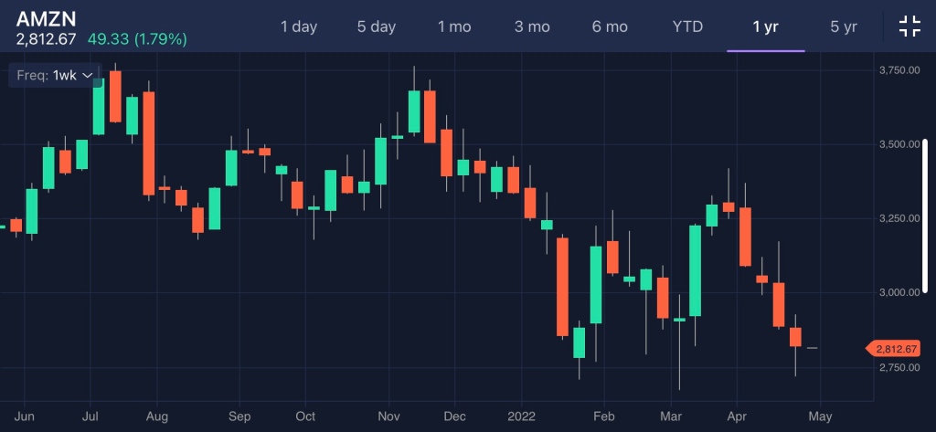936x432 pixels.
Task: Click the orange 2,812.67 price tag
Action: coord(894,349)
